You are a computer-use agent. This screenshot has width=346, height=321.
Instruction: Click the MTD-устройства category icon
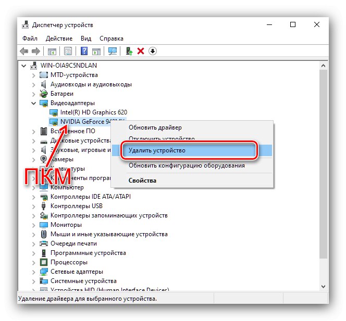(x=44, y=75)
